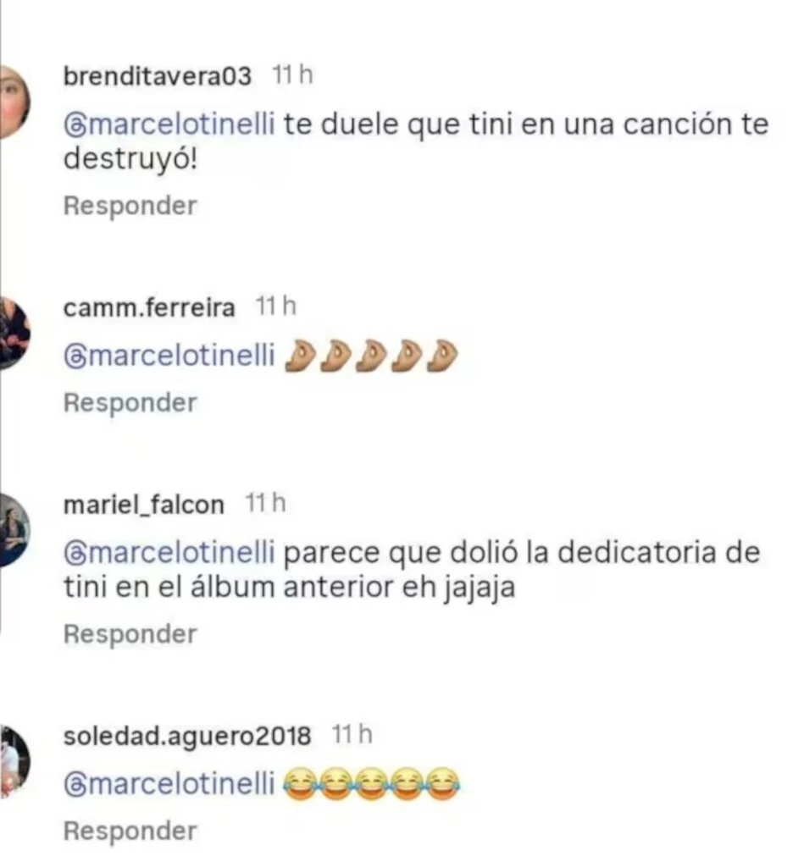Screen dimensions: 804x867
Task: Click the pinched-fingers emojis in camm.ferreira's comment
Action: pos(371,356)
